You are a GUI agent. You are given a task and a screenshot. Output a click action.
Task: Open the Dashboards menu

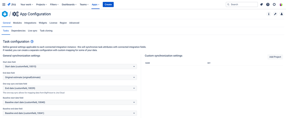[x=69, y=5]
